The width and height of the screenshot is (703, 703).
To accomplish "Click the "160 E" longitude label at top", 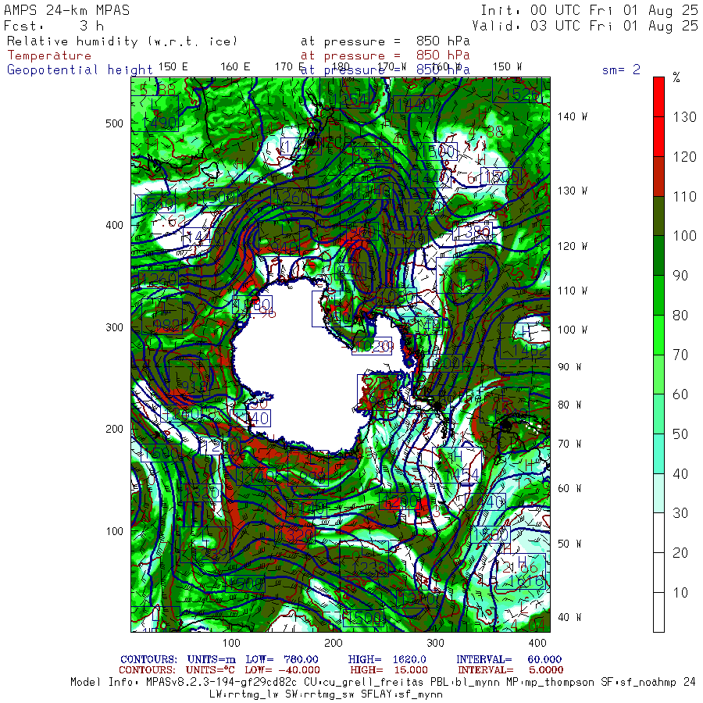I will pyautogui.click(x=235, y=66).
